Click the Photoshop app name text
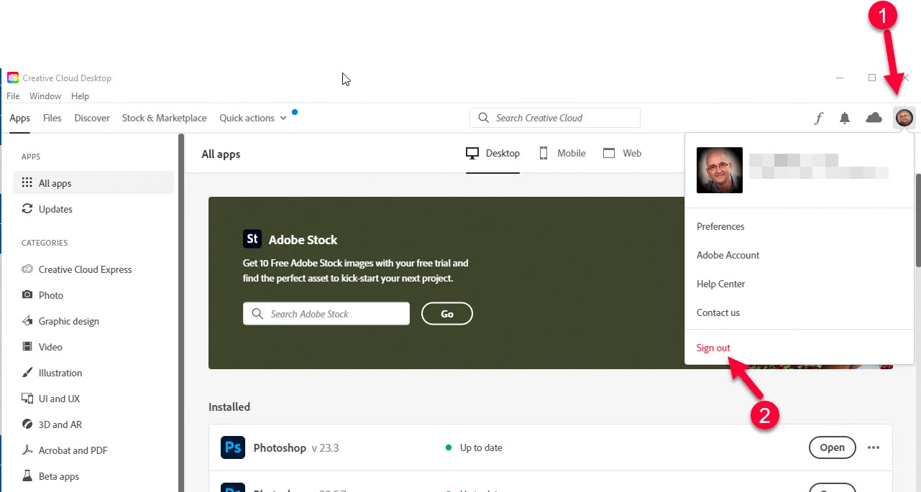Viewport: 921px width, 492px height. tap(280, 447)
